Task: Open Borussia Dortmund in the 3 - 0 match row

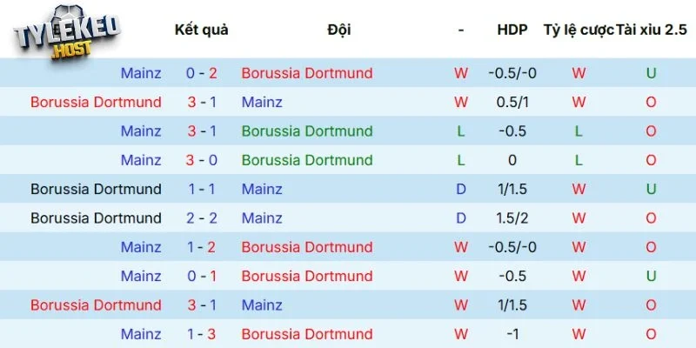Action: [307, 160]
